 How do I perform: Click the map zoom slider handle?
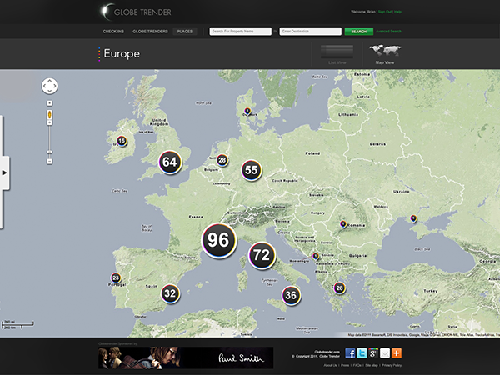click(49, 151)
